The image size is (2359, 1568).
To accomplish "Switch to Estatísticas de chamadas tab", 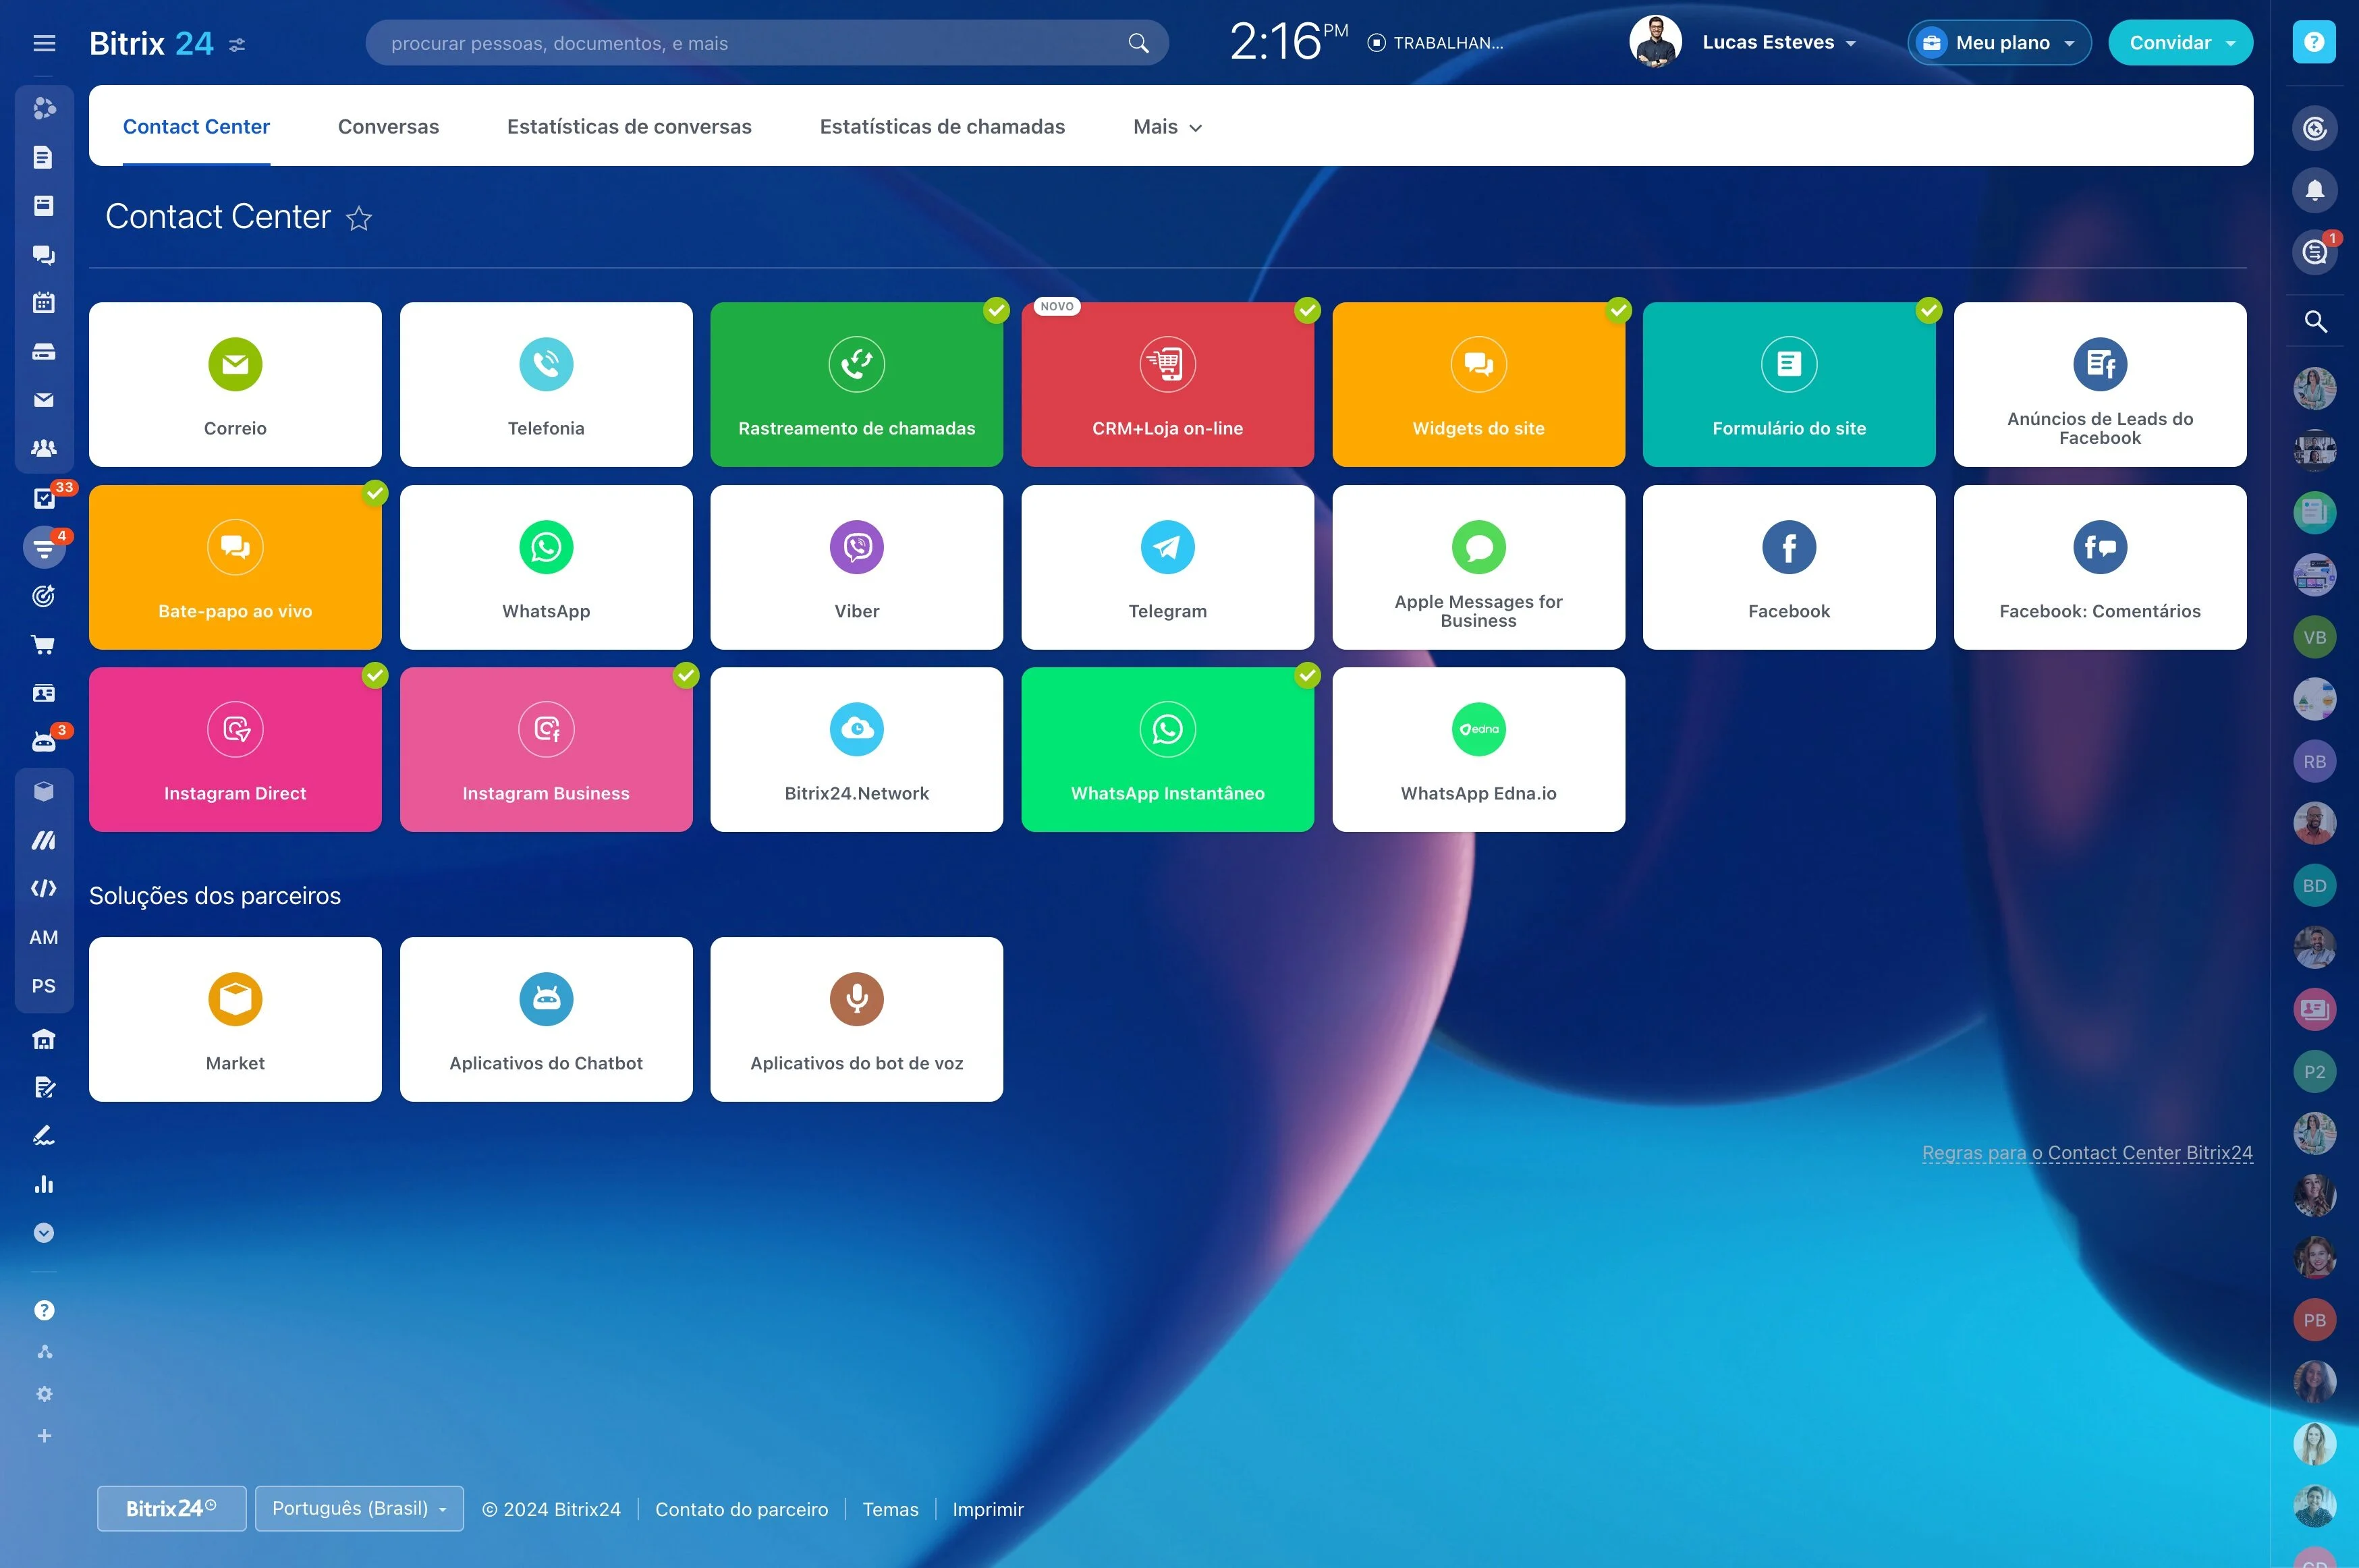I will tap(942, 127).
